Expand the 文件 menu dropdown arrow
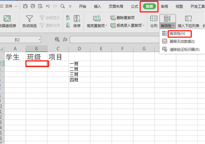 tap(16, 6)
